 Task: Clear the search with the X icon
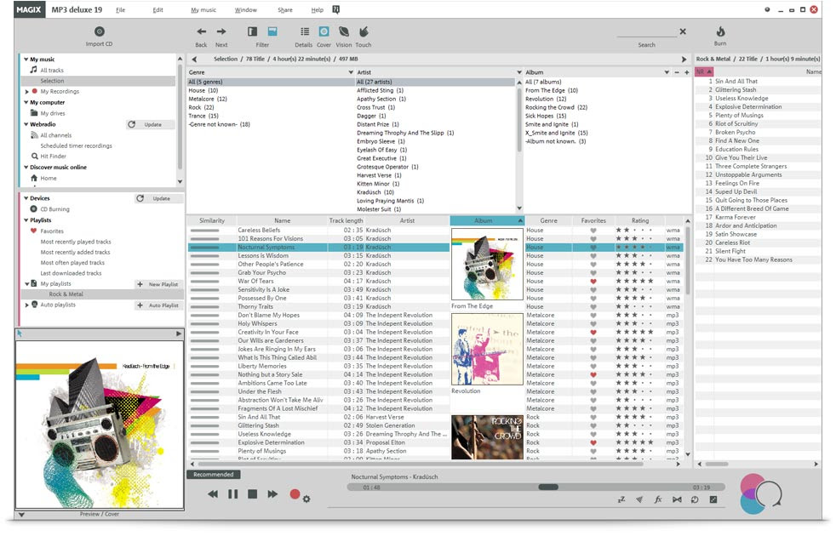pyautogui.click(x=683, y=31)
